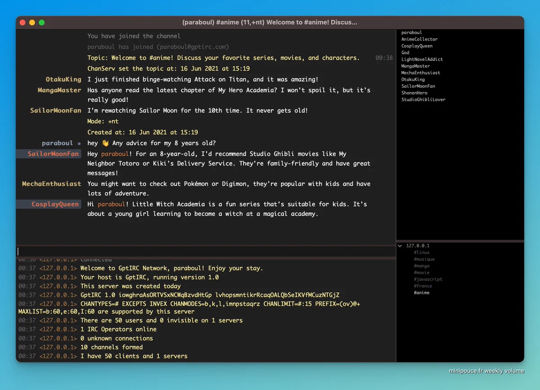
Task: Click MechaEnthusiast nickname in chat
Action: [x=52, y=184]
